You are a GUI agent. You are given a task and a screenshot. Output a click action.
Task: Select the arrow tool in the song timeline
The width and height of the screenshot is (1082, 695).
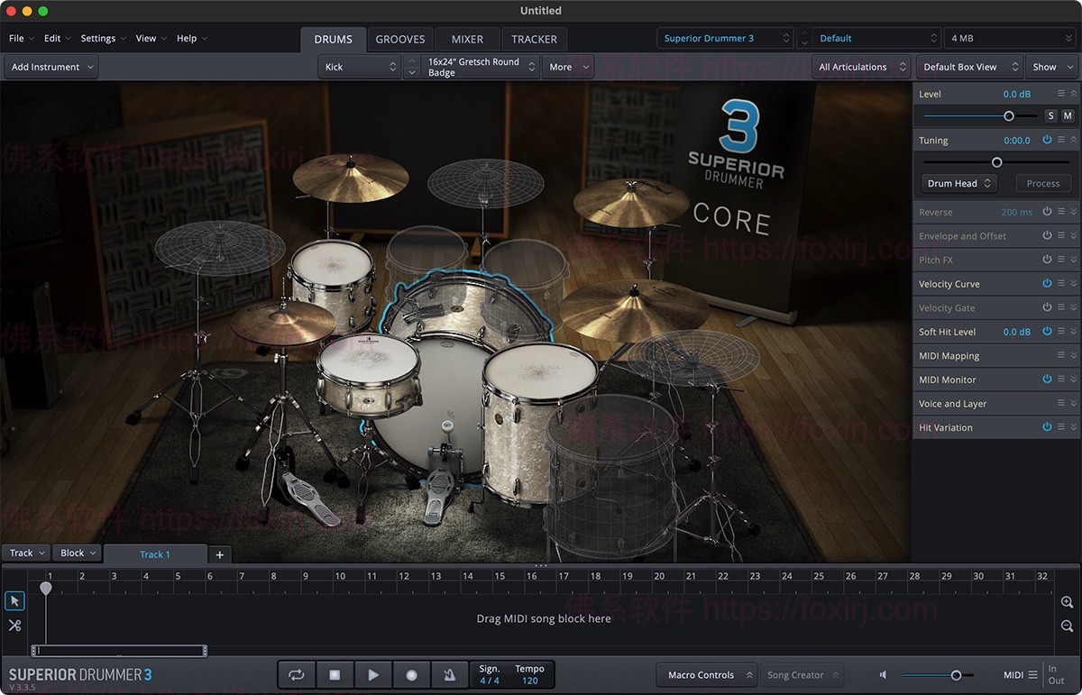[14, 600]
